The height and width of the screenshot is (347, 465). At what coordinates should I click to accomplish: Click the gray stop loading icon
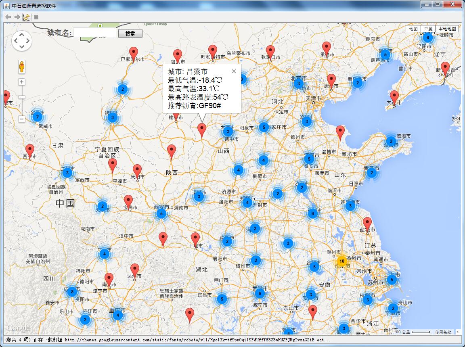click(x=36, y=17)
